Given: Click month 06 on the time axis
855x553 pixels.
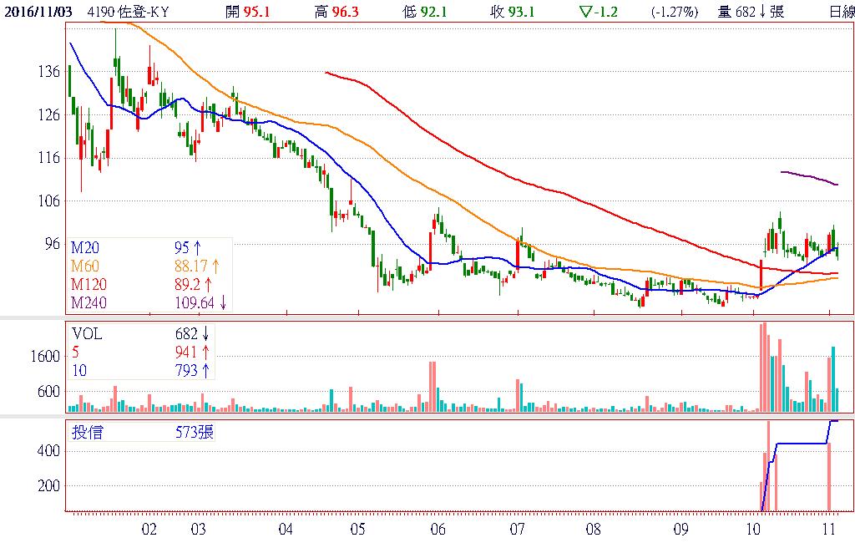Looking at the screenshot, I should 438,529.
